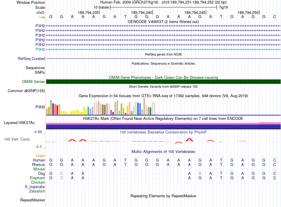The image size is (281, 207).
Task: Select the X_tropicalis alignment row label
Action: point(35,187)
